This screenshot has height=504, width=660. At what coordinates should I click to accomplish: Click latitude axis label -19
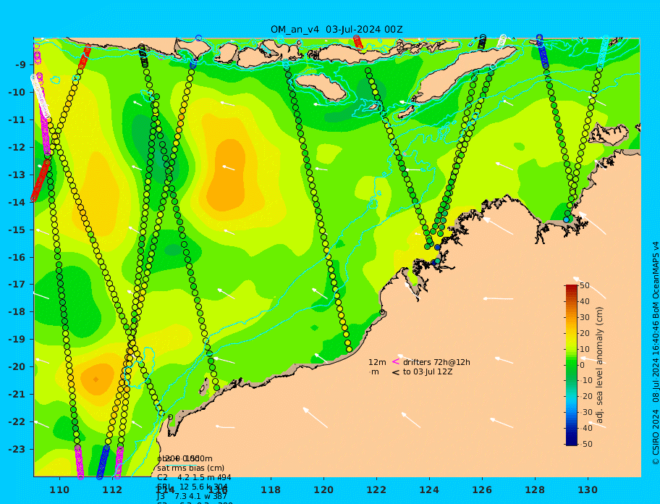pos(17,340)
